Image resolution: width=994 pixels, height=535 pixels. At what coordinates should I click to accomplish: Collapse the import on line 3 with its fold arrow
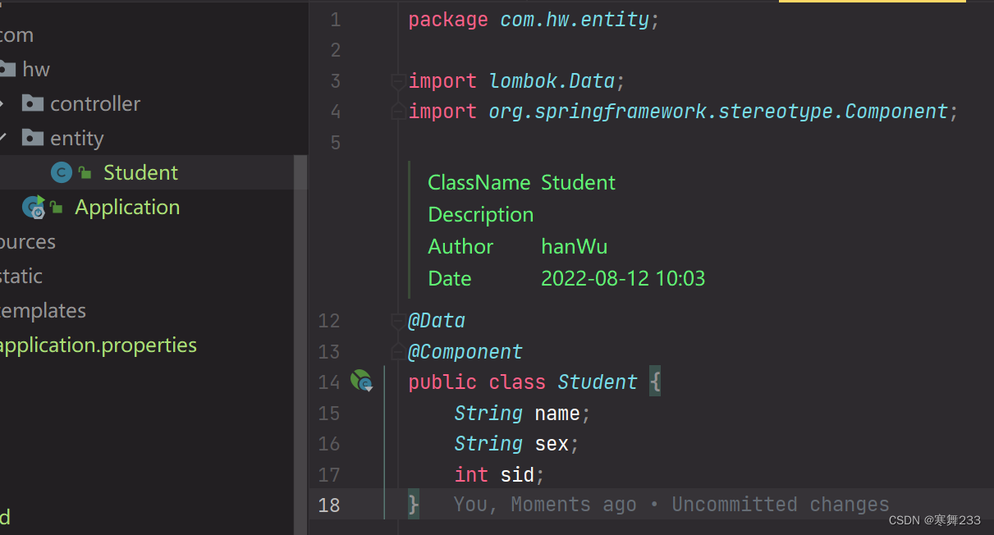398,80
